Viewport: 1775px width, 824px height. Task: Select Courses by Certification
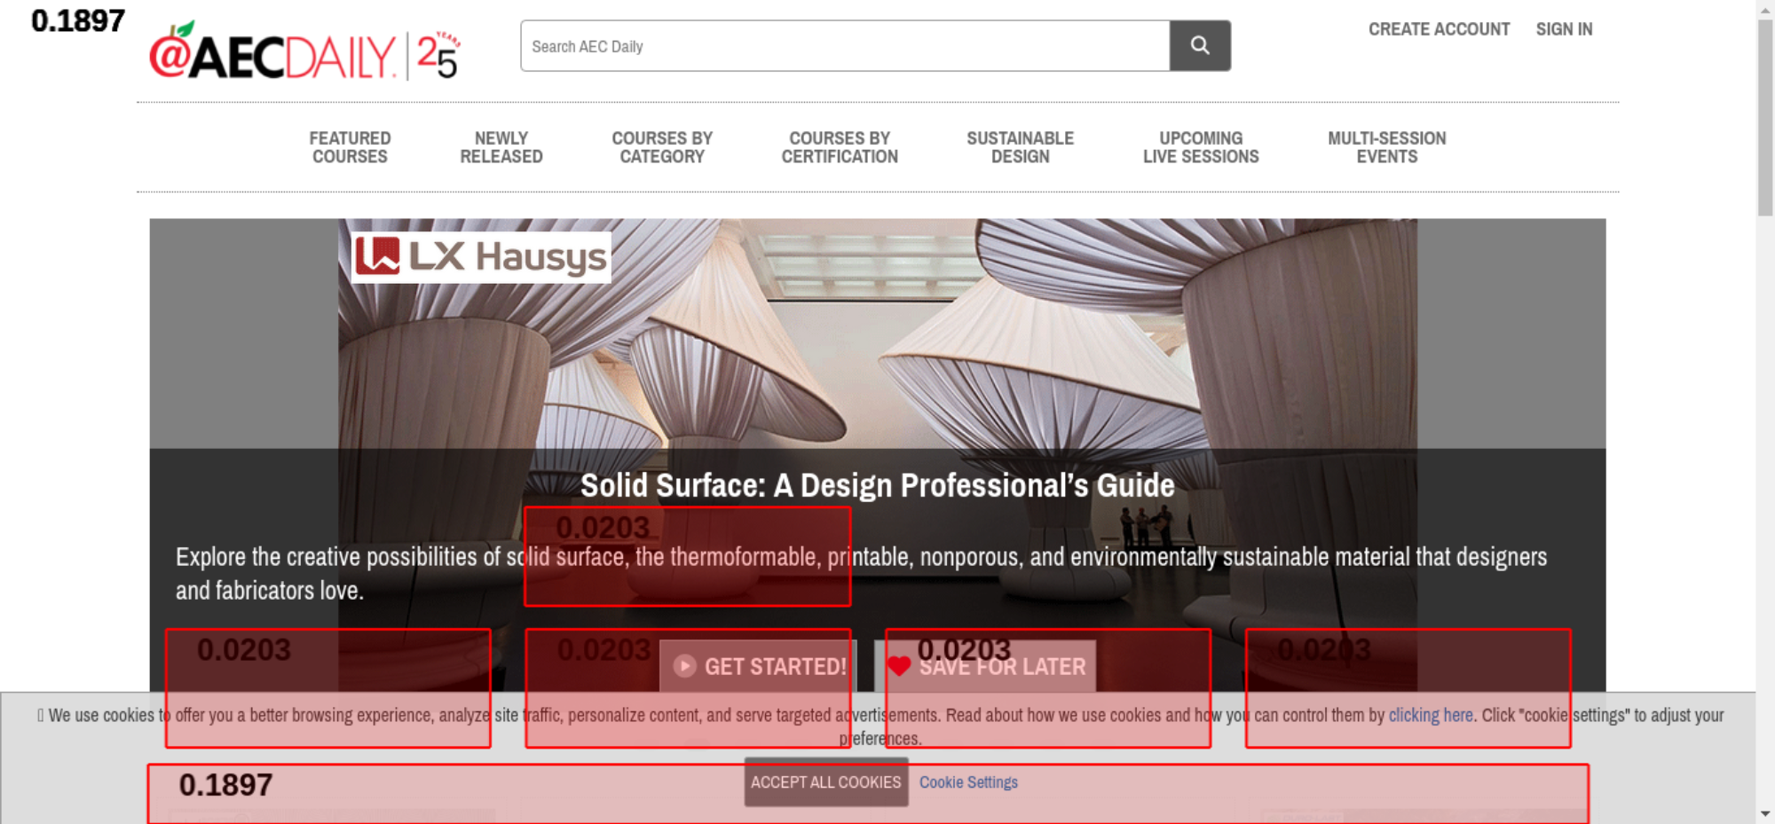(840, 147)
